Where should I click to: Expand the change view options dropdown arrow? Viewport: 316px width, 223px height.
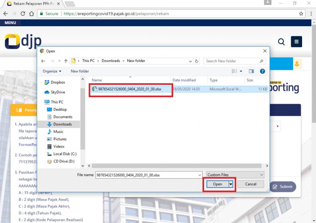(241, 71)
